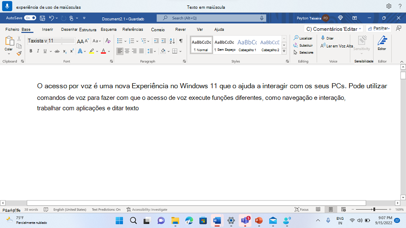Open voice access help question mark
Screen dimensions: 406x228
pos(400,6)
